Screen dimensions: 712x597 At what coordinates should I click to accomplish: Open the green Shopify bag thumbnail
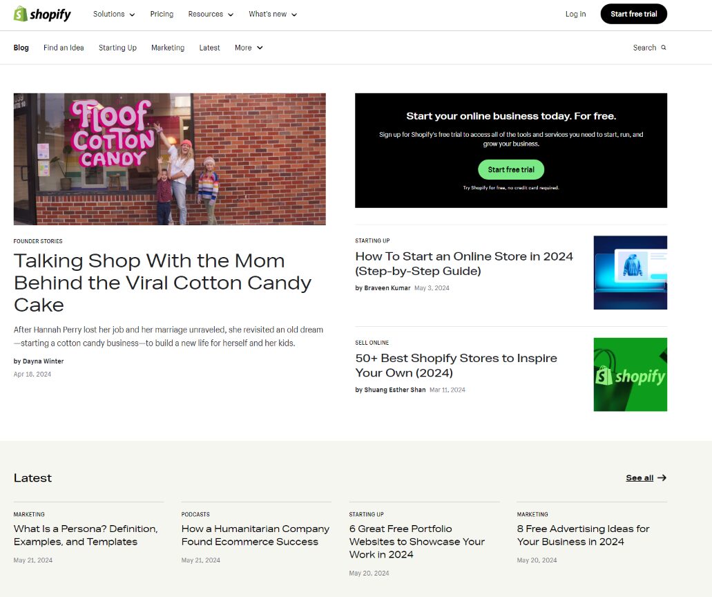tap(630, 375)
